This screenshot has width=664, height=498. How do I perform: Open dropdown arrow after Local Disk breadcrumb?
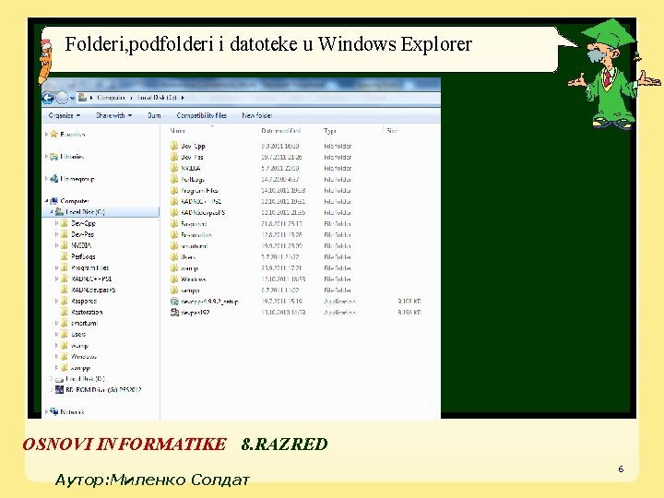click(x=183, y=98)
